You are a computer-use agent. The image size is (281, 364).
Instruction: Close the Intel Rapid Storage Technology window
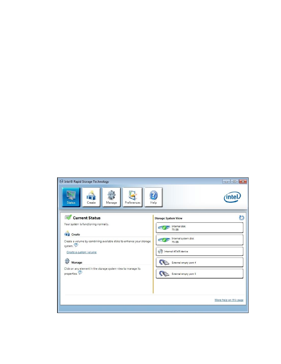[243, 182]
